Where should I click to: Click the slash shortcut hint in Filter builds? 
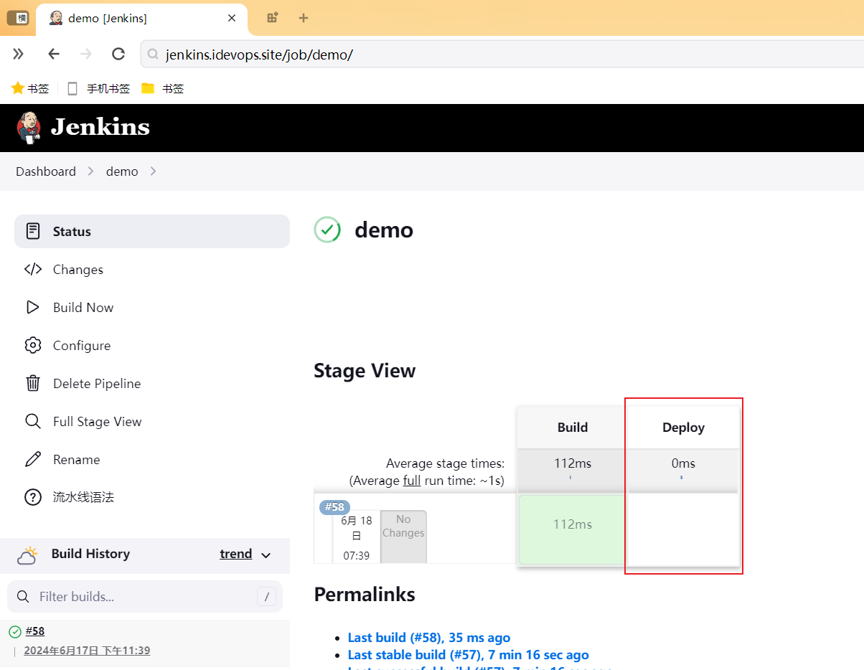point(266,597)
